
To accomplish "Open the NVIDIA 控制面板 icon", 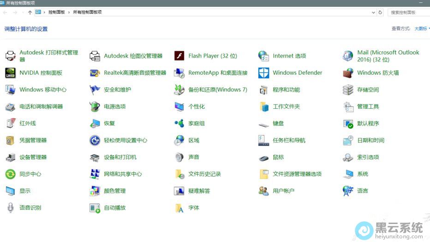I will [10, 73].
